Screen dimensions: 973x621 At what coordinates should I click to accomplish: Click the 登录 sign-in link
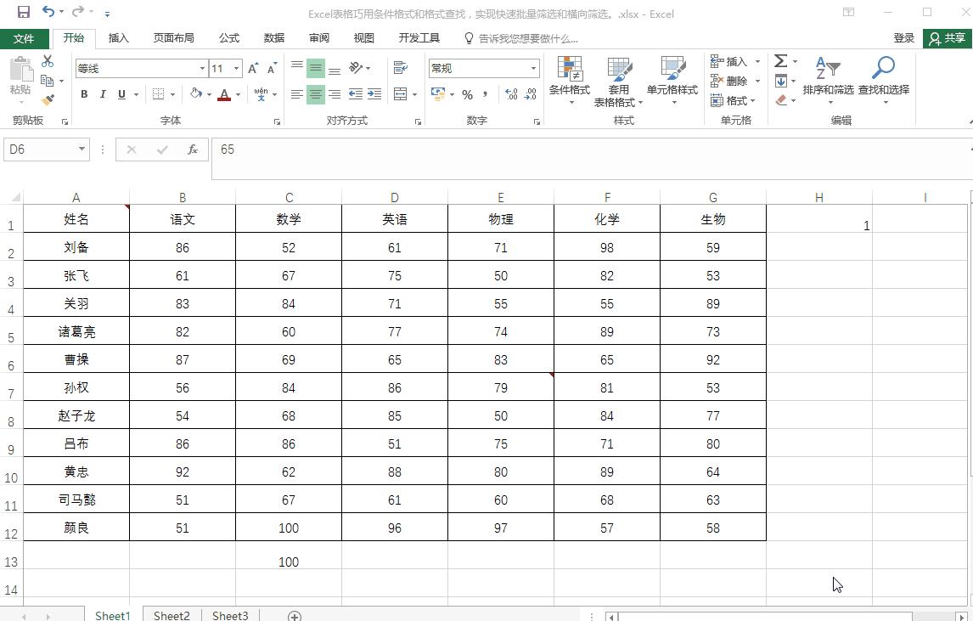903,37
